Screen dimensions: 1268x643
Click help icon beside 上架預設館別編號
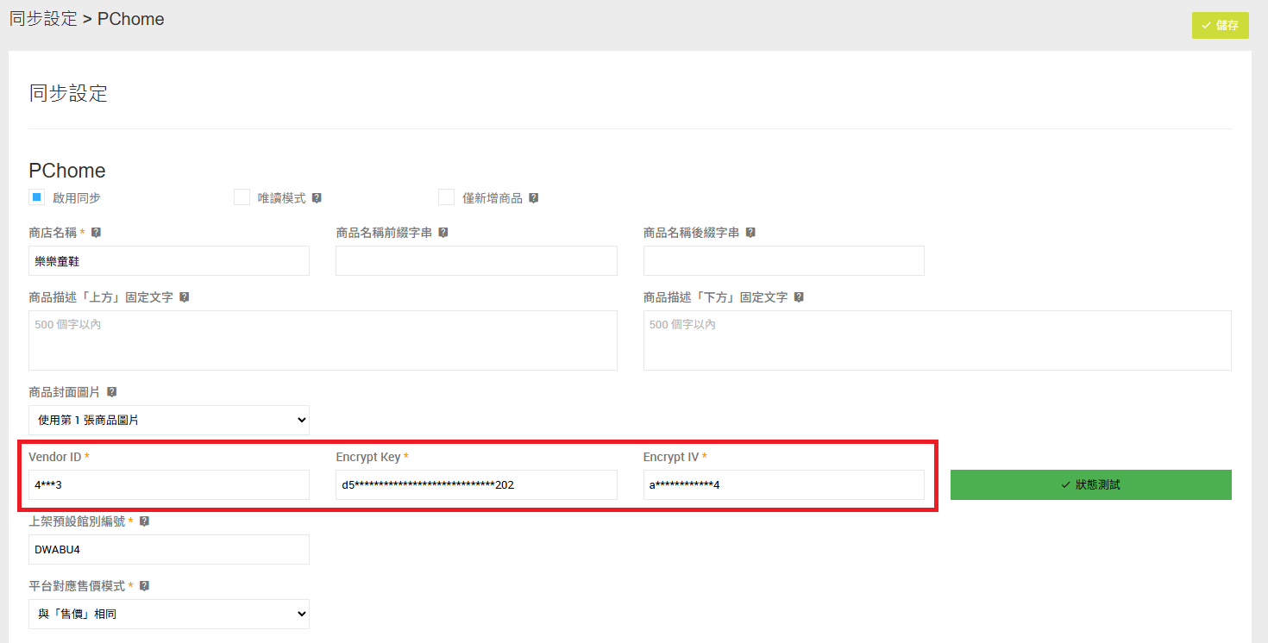pyautogui.click(x=144, y=521)
